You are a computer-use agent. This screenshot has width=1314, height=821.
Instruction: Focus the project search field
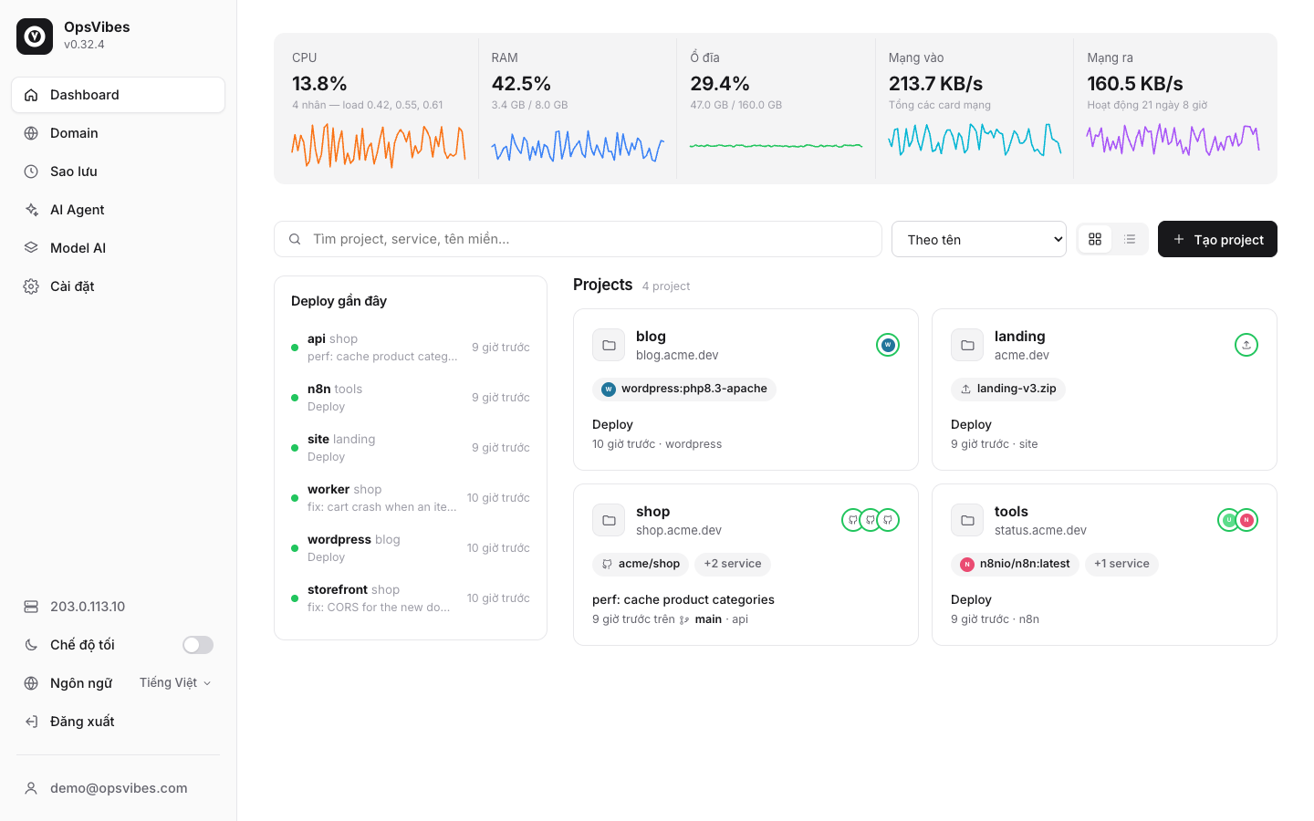coord(578,239)
